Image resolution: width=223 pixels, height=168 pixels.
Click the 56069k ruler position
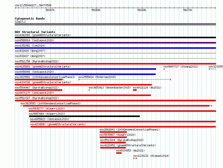142,10
